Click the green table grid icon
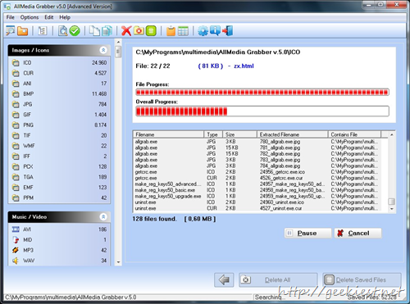410x304 pixels. click(183, 31)
